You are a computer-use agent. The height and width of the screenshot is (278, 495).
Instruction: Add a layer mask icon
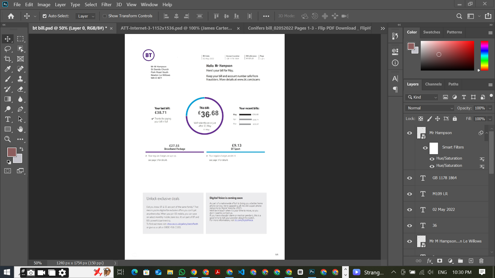click(440, 261)
